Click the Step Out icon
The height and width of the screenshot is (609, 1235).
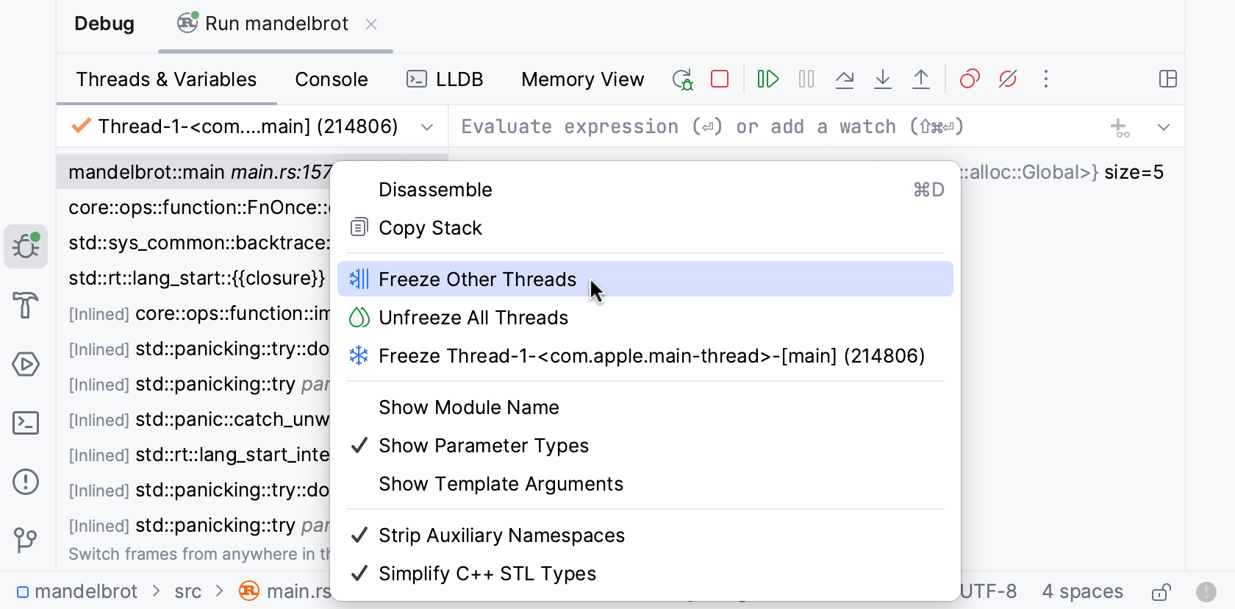[x=921, y=79]
